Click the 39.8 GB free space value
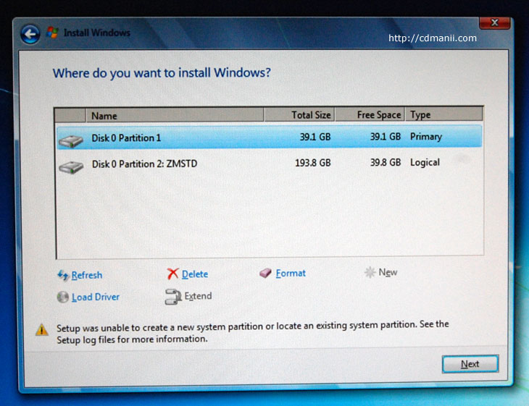Image resolution: width=529 pixels, height=406 pixels. tap(386, 162)
